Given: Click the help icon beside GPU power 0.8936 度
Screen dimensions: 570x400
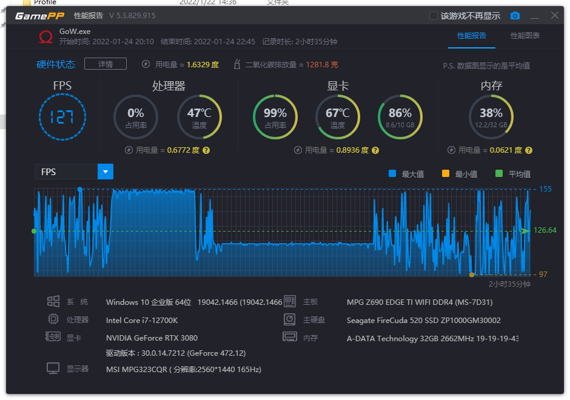Looking at the screenshot, I should [375, 150].
